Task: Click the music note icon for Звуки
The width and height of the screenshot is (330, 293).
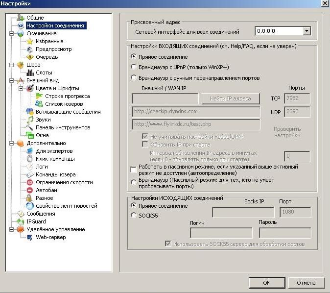Action: (x=30, y=120)
